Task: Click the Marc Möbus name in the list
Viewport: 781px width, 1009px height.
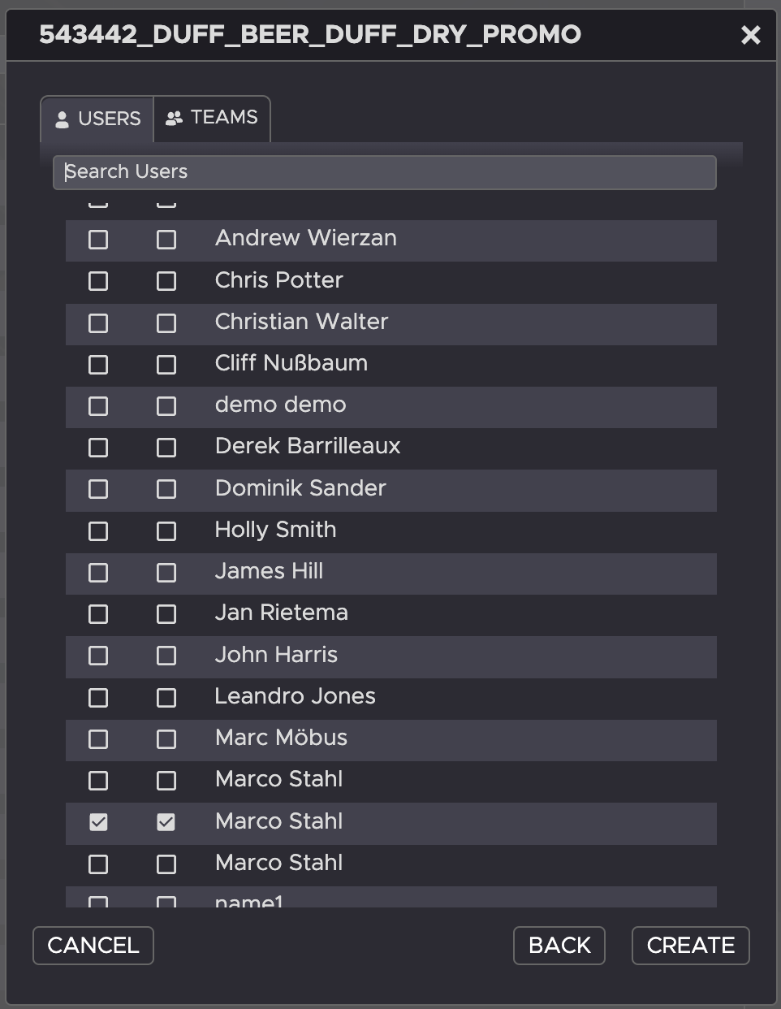Action: 281,738
